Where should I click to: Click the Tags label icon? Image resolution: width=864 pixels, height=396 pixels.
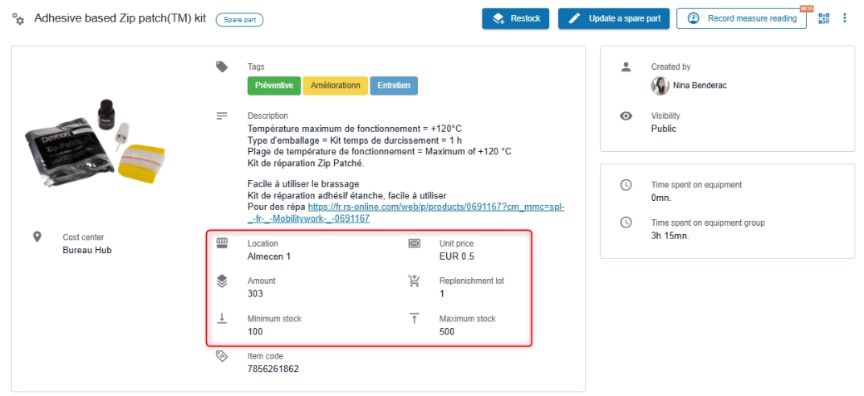pos(222,67)
